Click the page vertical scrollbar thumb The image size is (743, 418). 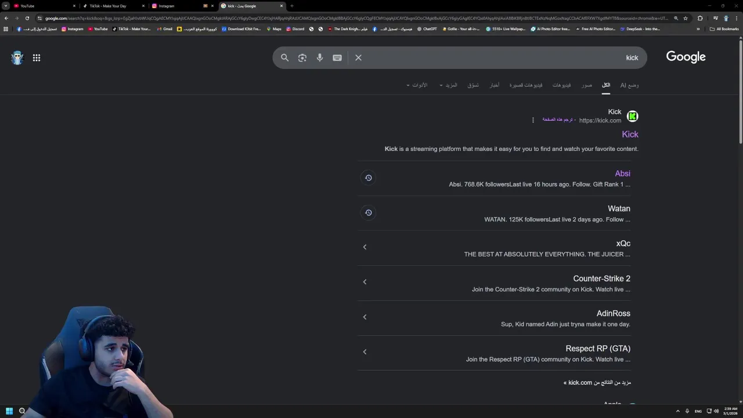[740, 91]
